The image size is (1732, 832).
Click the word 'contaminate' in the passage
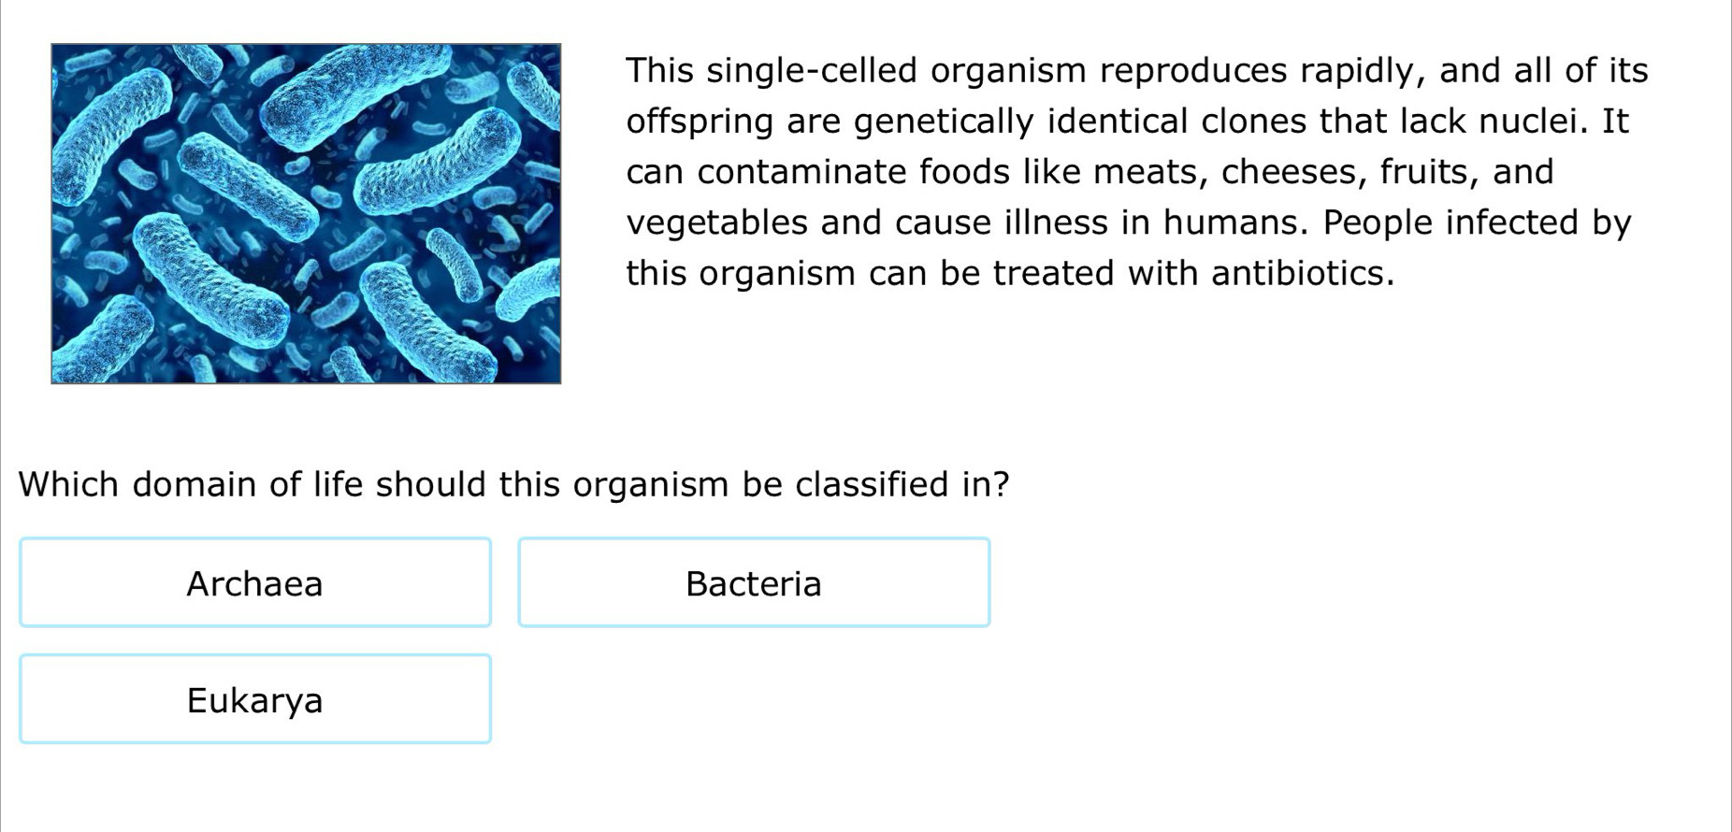802,172
